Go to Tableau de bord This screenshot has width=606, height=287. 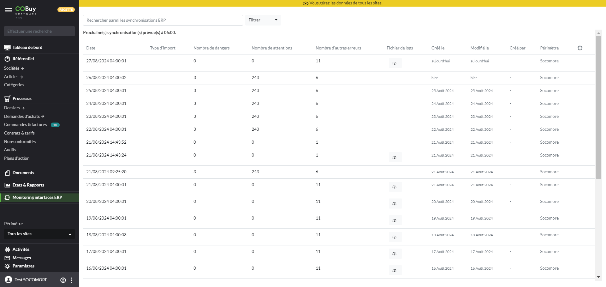[27, 48]
